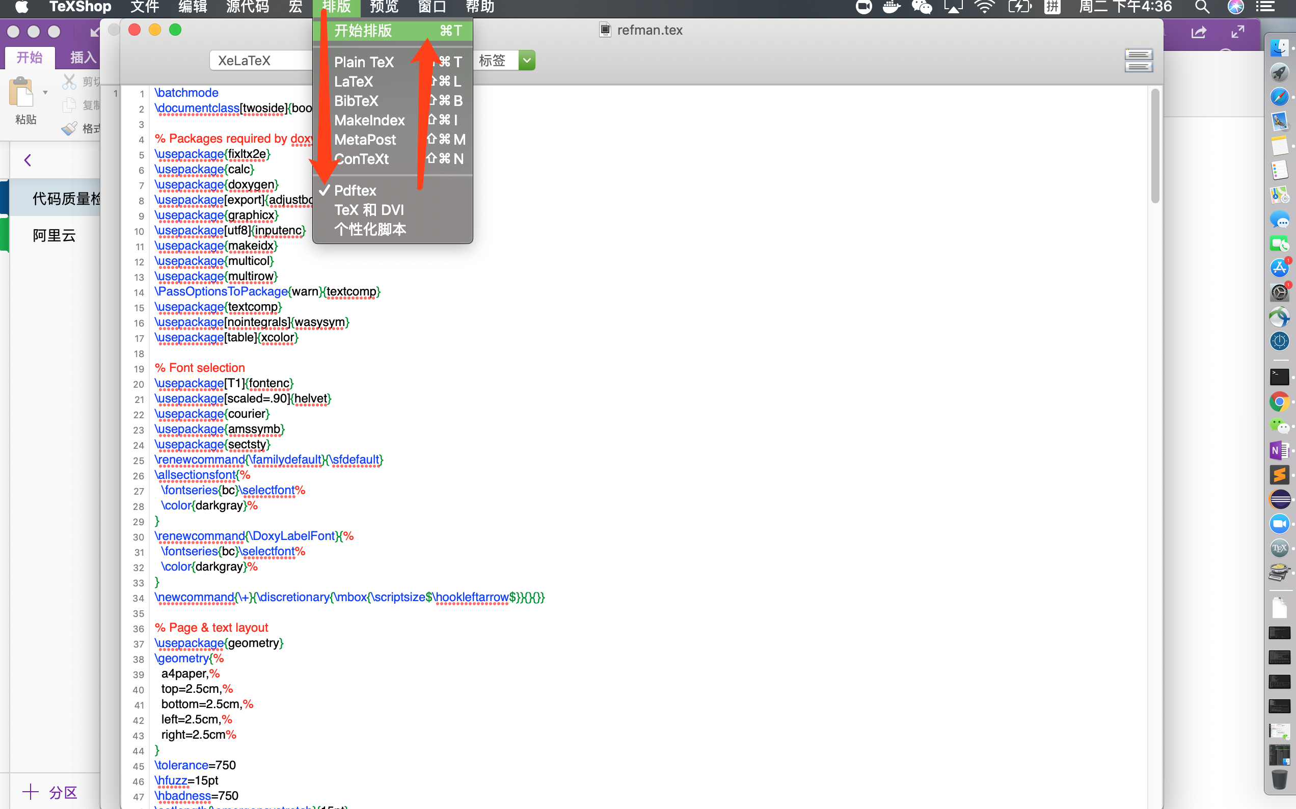Open Google Chrome from the Dock
1296x809 pixels.
point(1279,401)
